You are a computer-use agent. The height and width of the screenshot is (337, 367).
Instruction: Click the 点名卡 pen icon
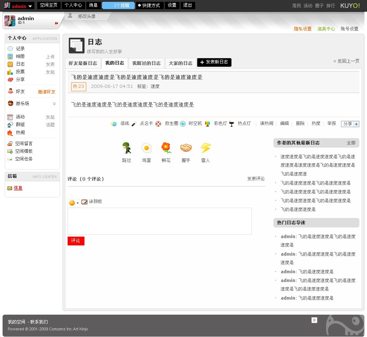tap(134, 124)
